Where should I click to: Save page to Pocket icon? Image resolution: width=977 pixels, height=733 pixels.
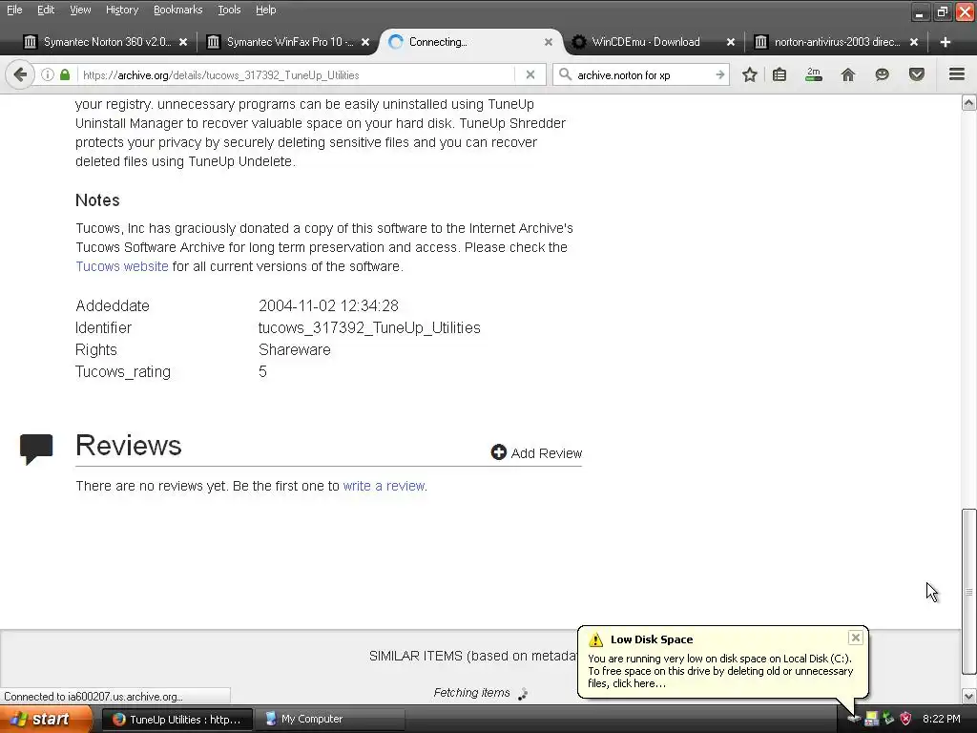917,74
